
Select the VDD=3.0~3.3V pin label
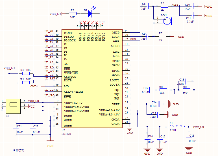[73, 103]
